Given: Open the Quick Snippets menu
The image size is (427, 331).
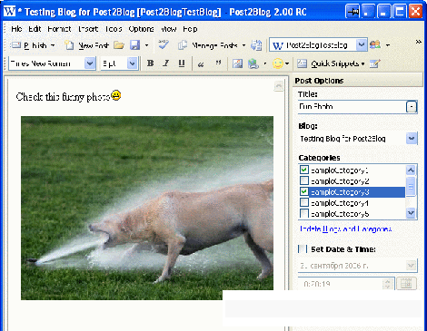Looking at the screenshot, I should click(331, 63).
